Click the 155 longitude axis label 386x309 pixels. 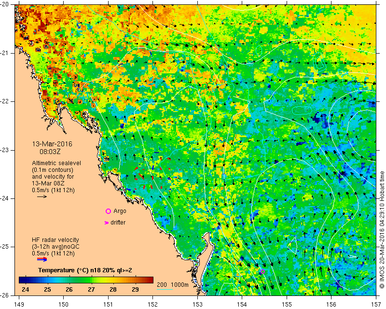point(287,305)
